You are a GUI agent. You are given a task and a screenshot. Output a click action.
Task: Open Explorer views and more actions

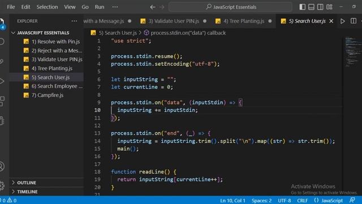[74, 21]
